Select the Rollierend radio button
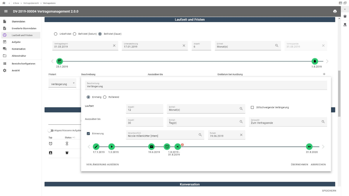The height and width of the screenshot is (196, 349). (x=105, y=97)
